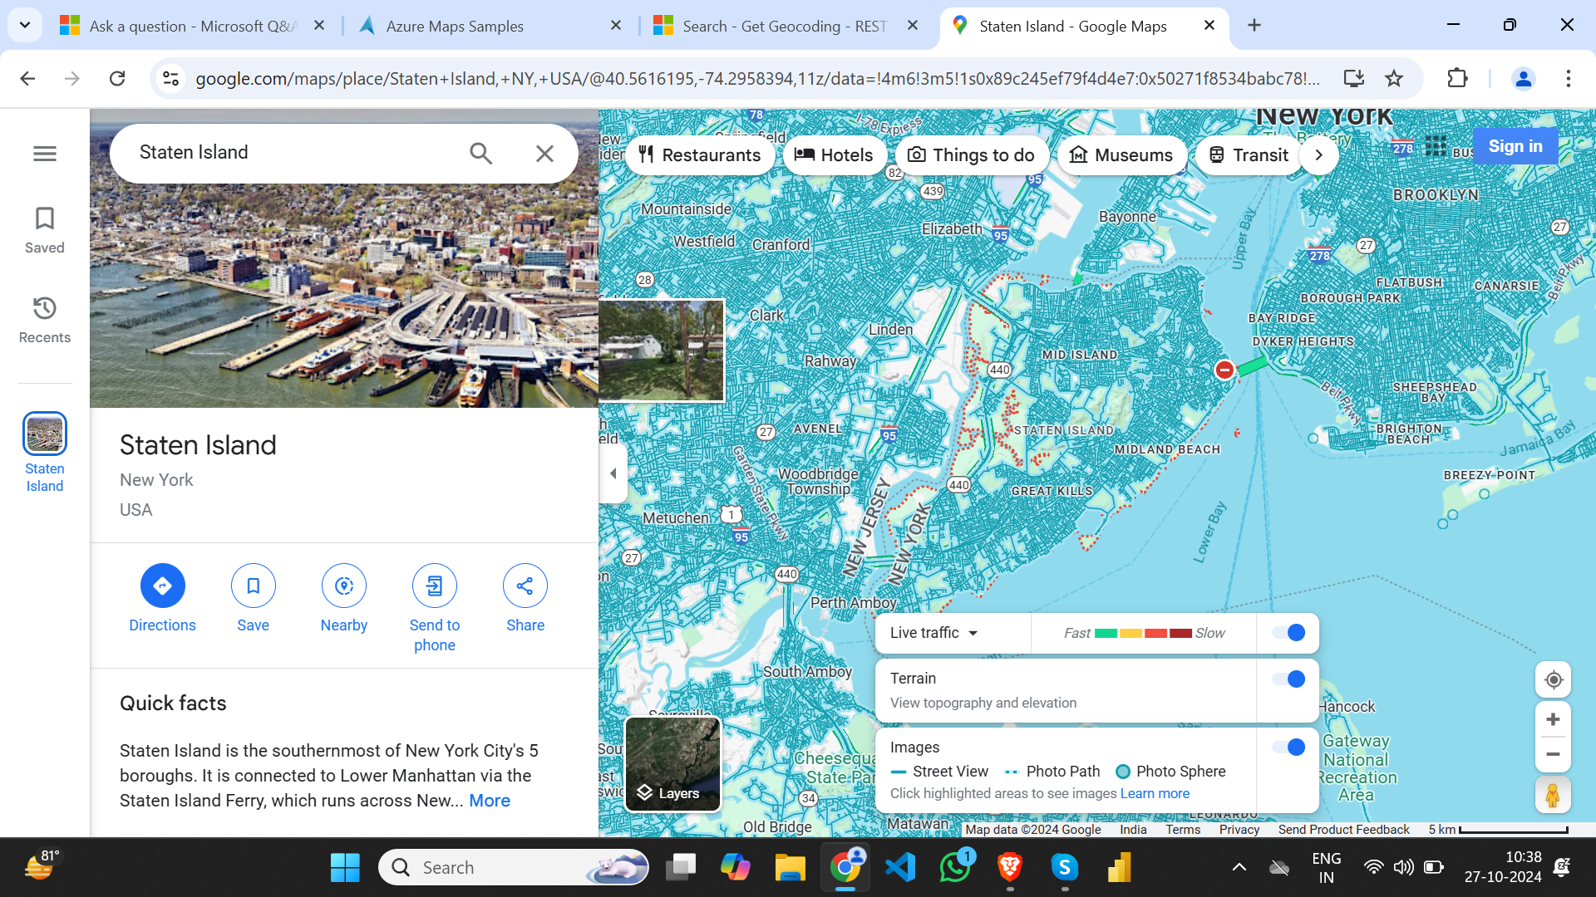Show Things to do on map
This screenshot has width=1596, height=897.
[x=972, y=155]
